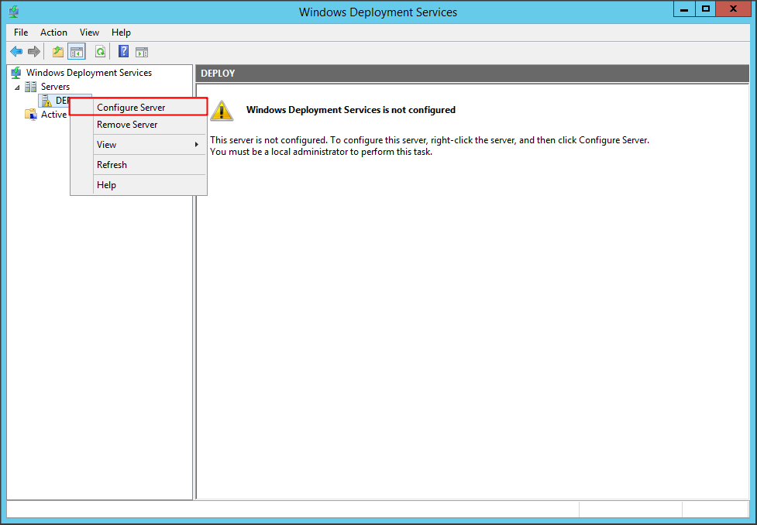Click the app icon in the title bar
Image resolution: width=757 pixels, height=525 pixels.
pyautogui.click(x=14, y=12)
